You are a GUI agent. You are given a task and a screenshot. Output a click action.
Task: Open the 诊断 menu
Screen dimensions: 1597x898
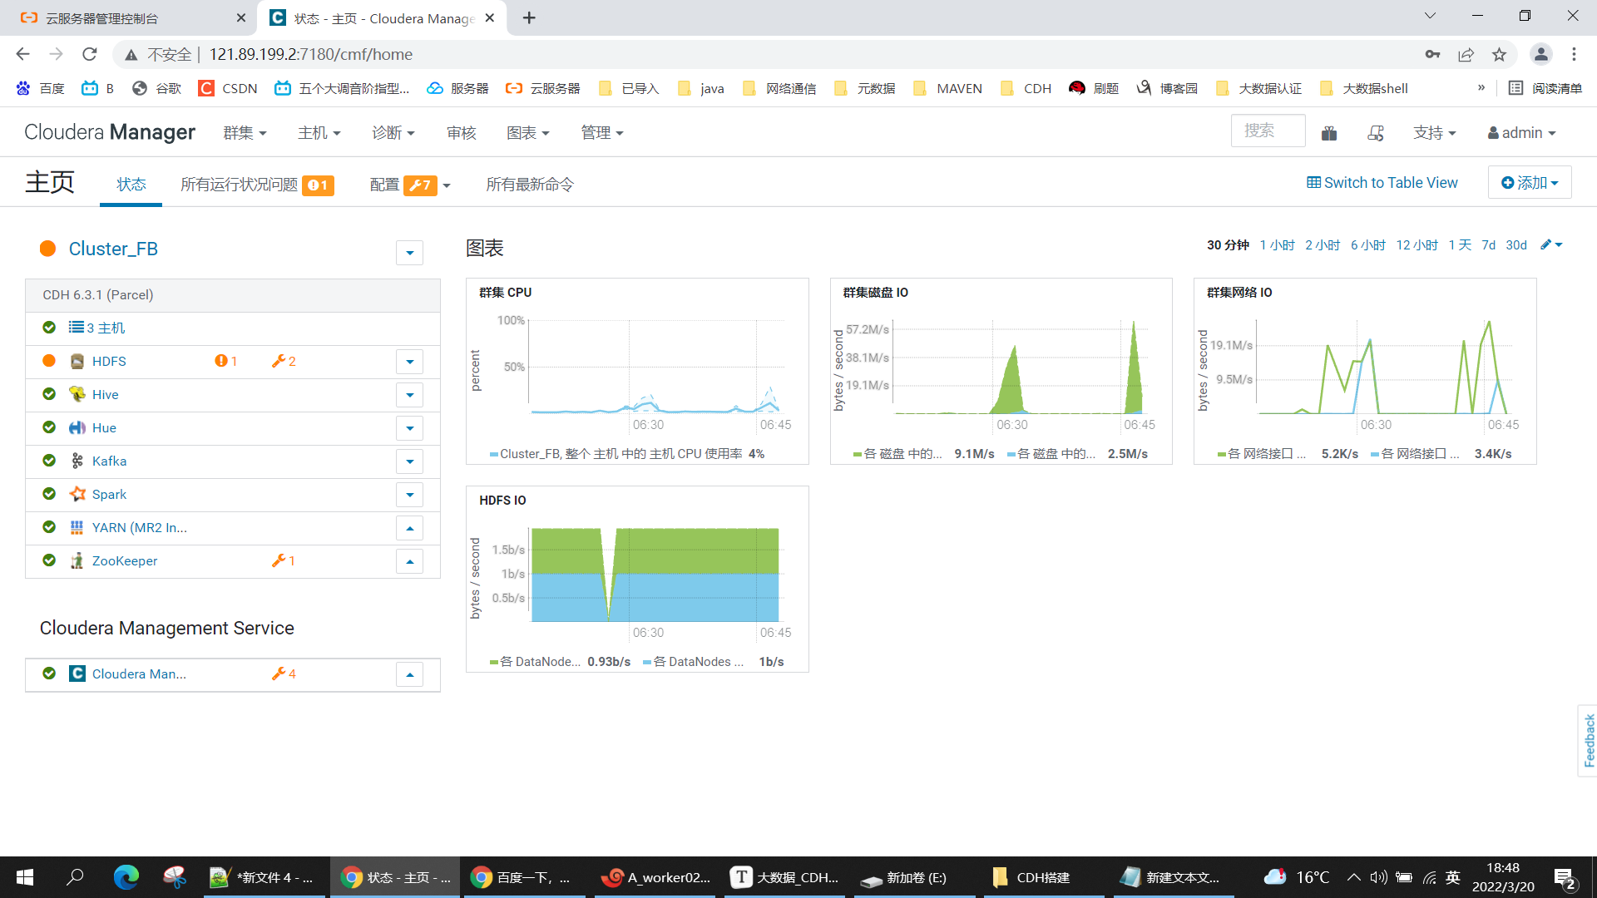tap(393, 133)
